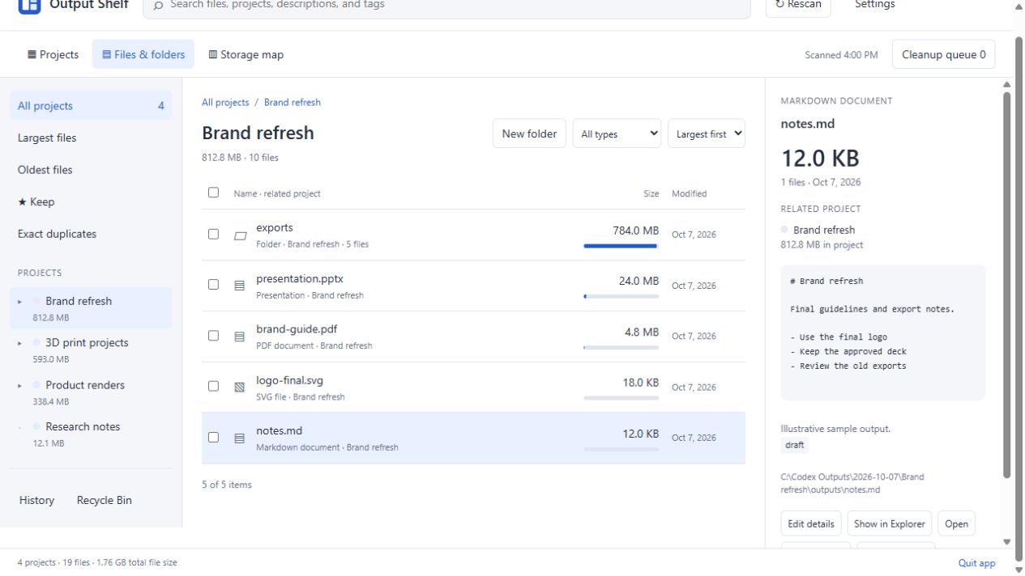Click the details panel scrollbar
Image resolution: width=1025 pixels, height=576 pixels.
[x=1007, y=283]
